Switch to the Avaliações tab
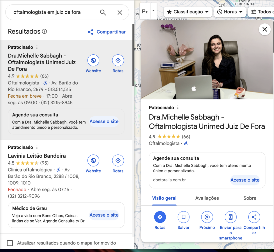The height and width of the screenshot is (252, 274). [207, 198]
